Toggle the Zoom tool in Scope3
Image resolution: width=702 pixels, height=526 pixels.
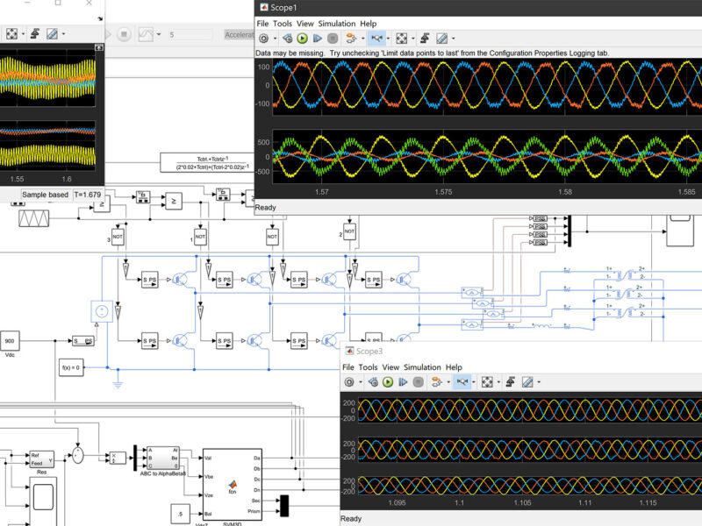(462, 382)
